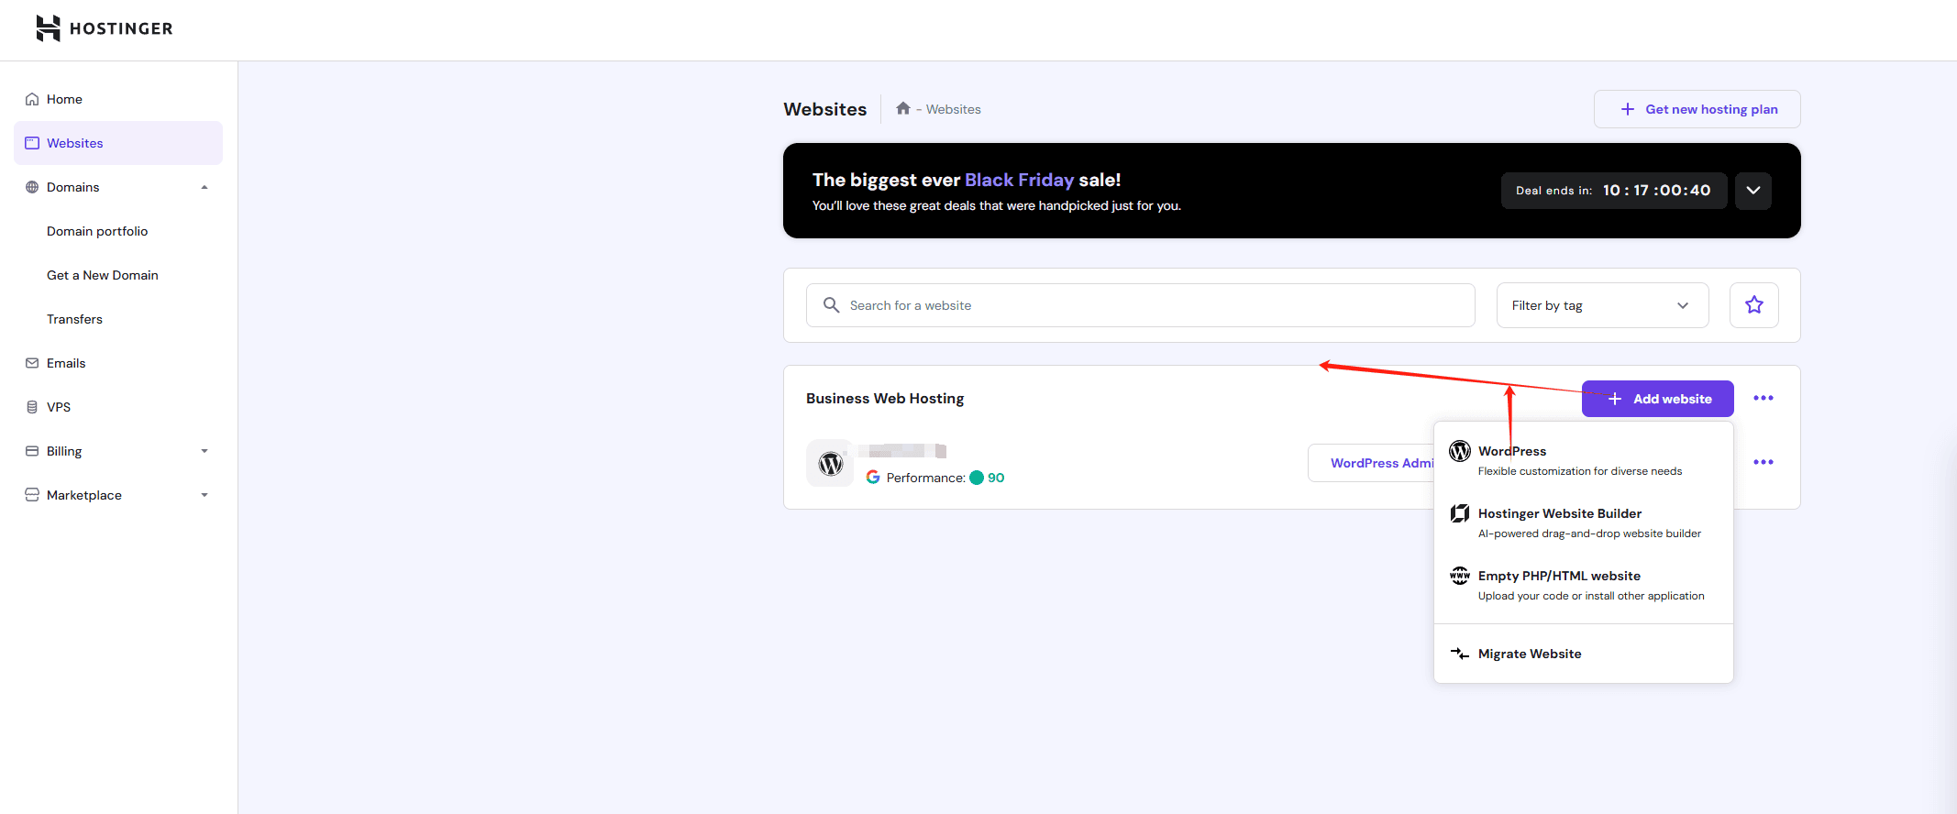Open the Filter by tag dropdown
The height and width of the screenshot is (814, 1957).
[1603, 305]
